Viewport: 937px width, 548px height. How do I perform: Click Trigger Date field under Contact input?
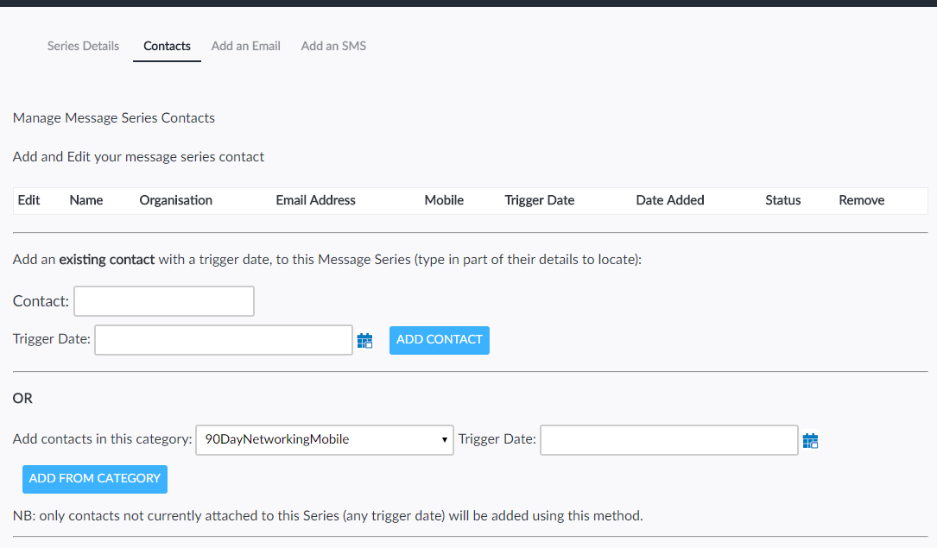point(223,340)
